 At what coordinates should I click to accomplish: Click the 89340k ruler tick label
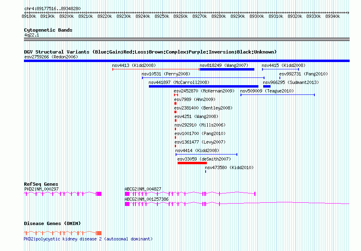click(333, 16)
